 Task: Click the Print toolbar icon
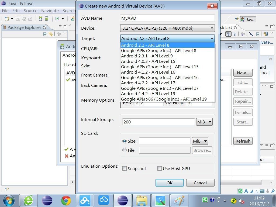[x=30, y=19]
